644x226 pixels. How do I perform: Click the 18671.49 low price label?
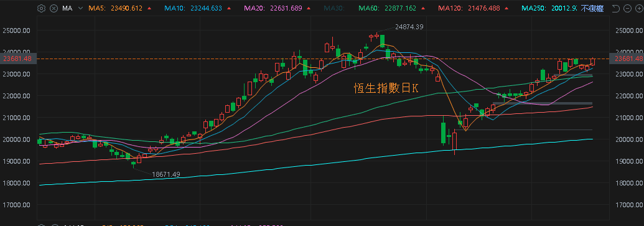166,174
